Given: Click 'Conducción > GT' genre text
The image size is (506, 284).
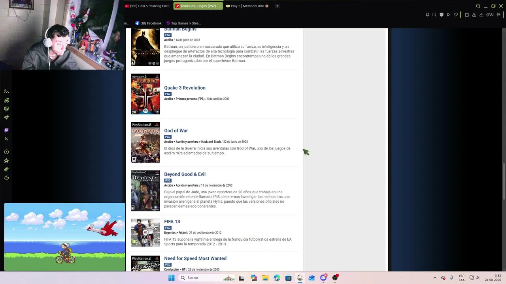Looking at the screenshot, I should point(175,270).
